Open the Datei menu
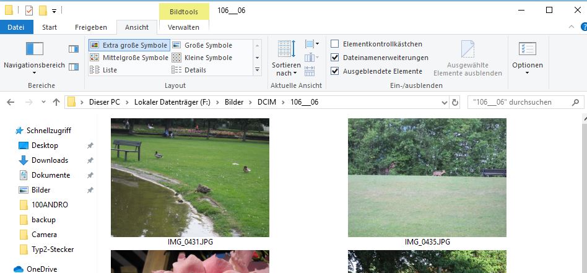 17,27
